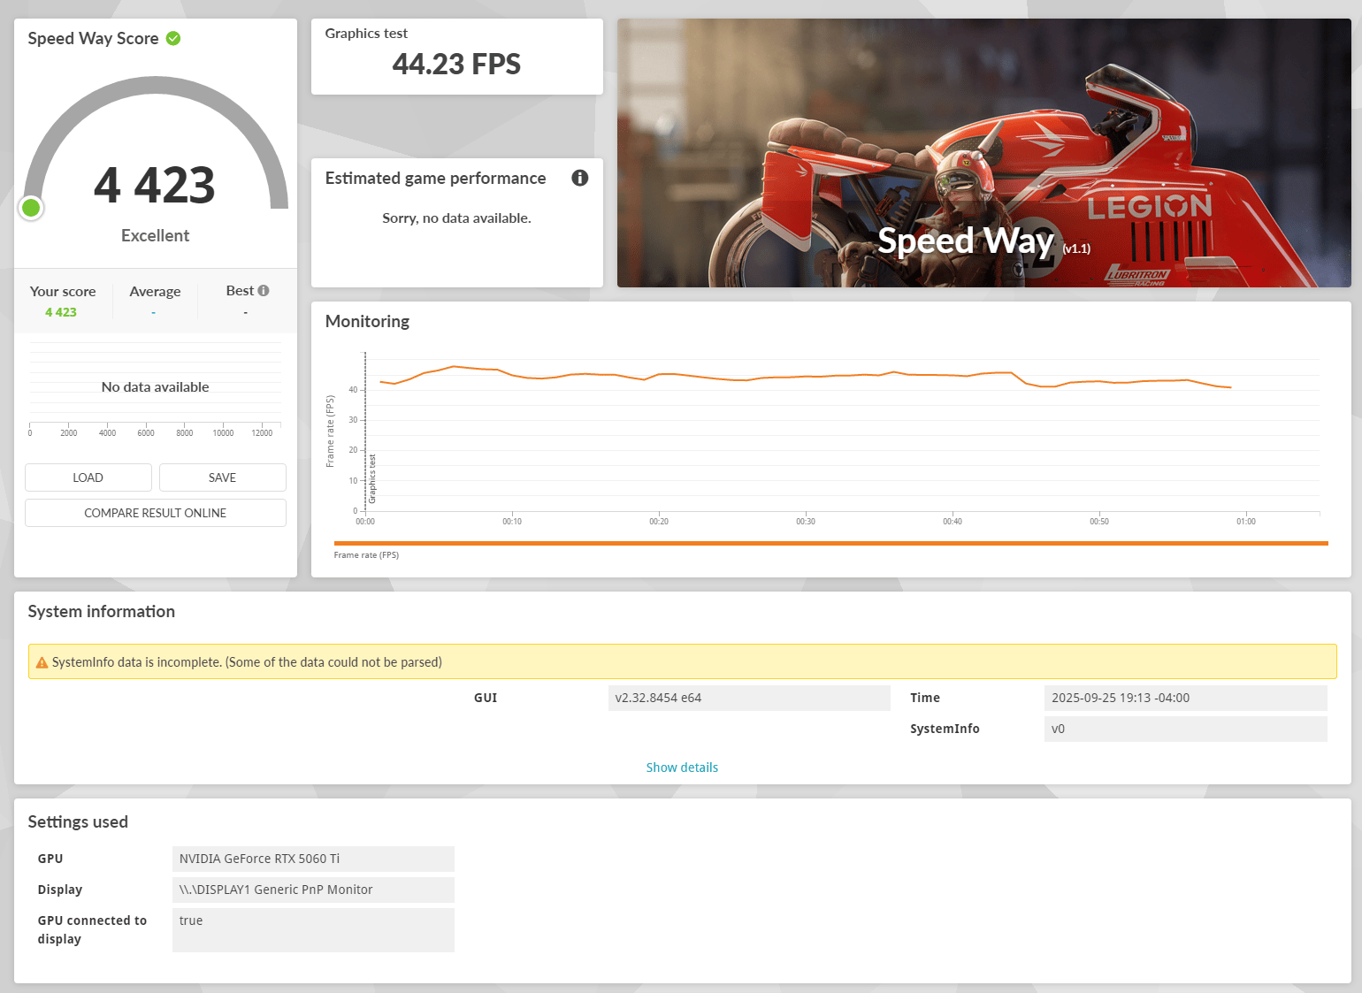Click the Excellent rating label
Image resolution: width=1362 pixels, height=993 pixels.
click(x=156, y=235)
